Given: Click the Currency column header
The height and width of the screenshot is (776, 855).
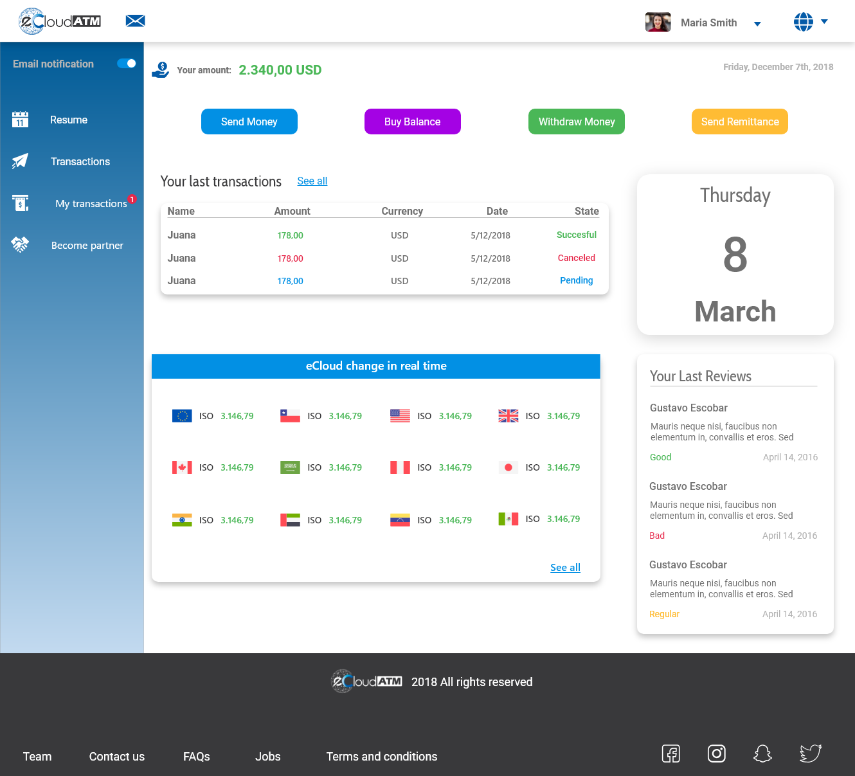Looking at the screenshot, I should pos(402,211).
